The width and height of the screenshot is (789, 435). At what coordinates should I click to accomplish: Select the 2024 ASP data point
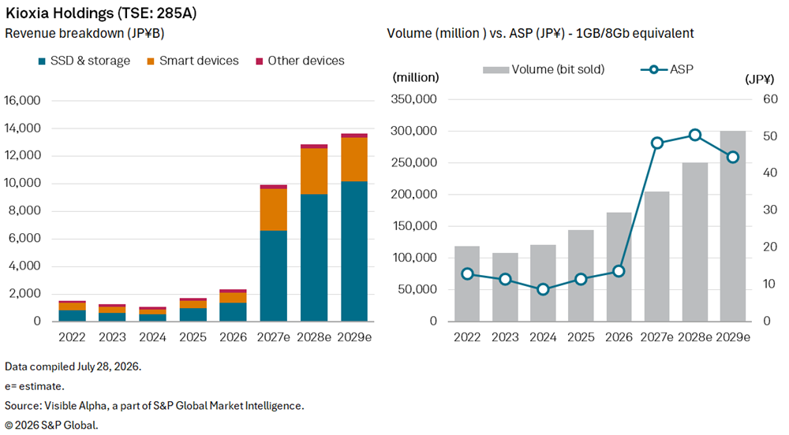coord(543,289)
